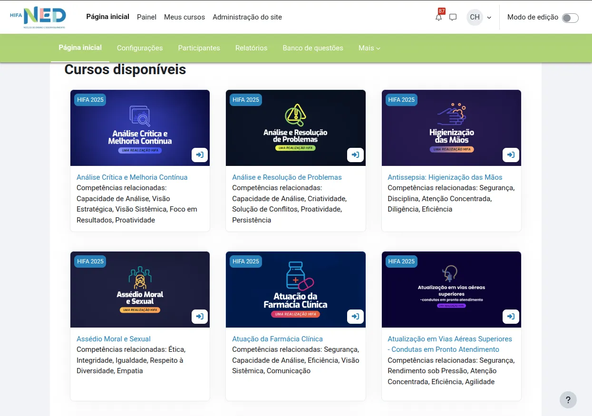Open the notifications bell icon
Screen dimensions: 592x416
[438, 18]
